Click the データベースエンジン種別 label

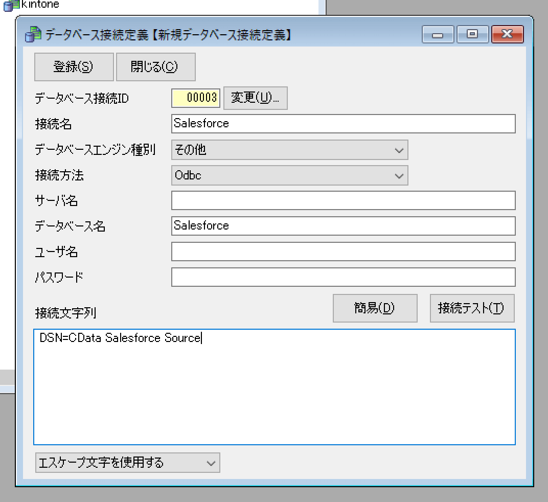(x=95, y=150)
